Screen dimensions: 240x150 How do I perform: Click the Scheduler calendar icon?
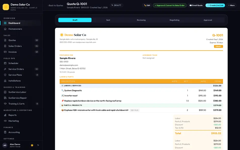coord(5,63)
